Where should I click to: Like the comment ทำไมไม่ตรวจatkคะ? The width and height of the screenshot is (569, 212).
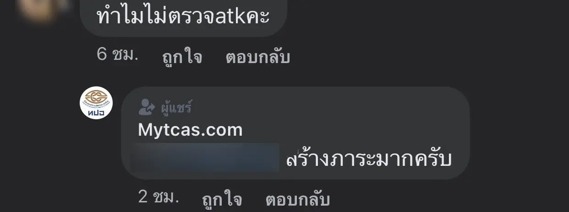182,58
